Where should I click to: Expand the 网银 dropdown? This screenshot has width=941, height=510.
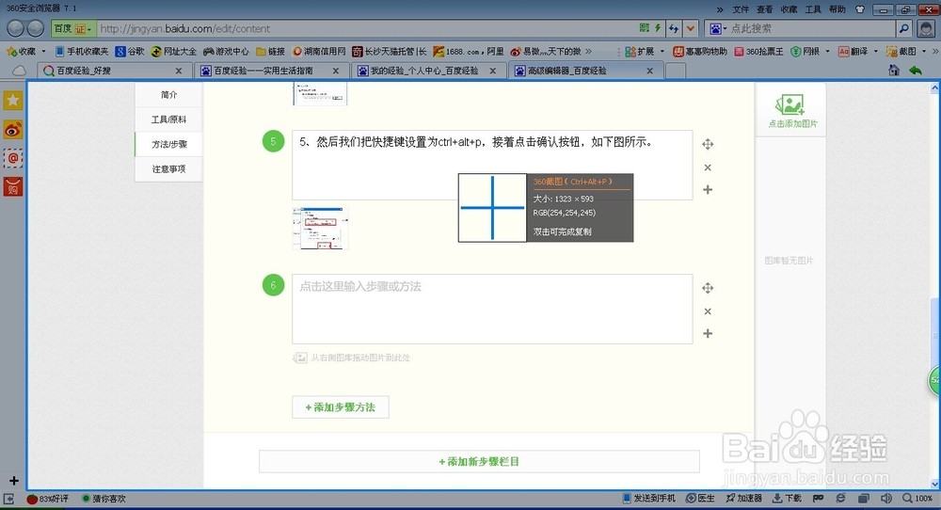pyautogui.click(x=827, y=52)
